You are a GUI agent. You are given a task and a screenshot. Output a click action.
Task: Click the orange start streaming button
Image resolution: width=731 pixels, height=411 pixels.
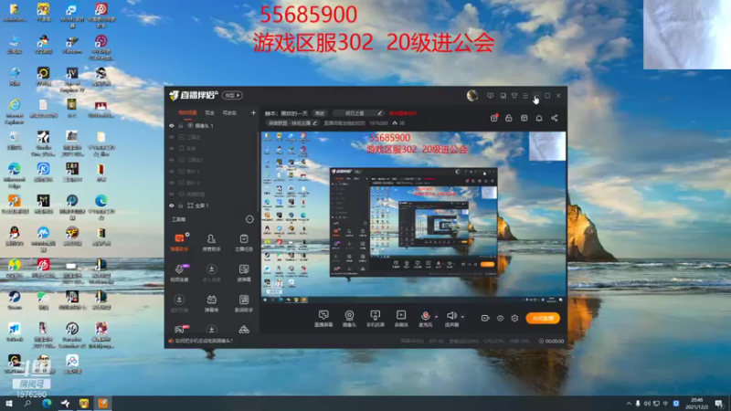(543, 318)
